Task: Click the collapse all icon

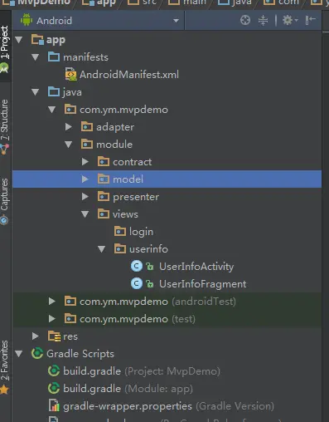Action: pos(263,20)
